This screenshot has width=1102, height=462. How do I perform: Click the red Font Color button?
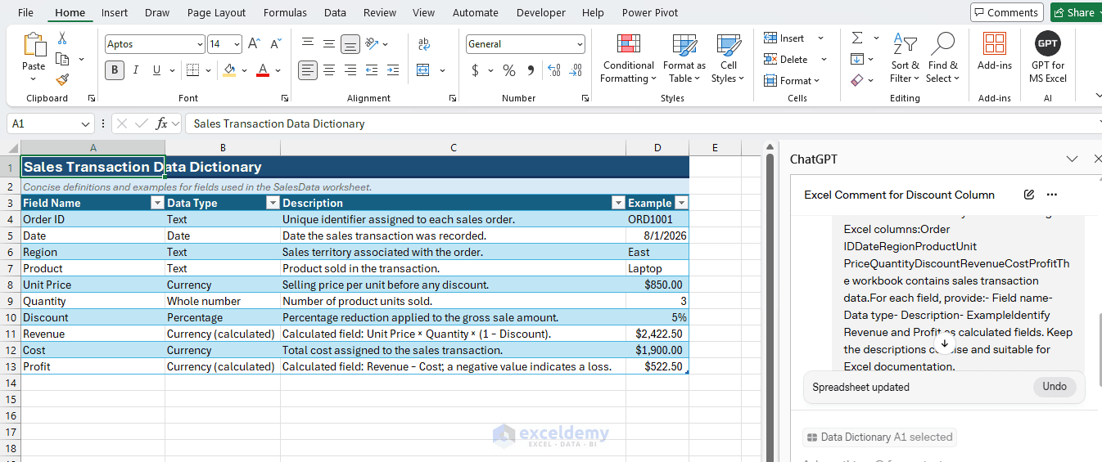tap(263, 70)
